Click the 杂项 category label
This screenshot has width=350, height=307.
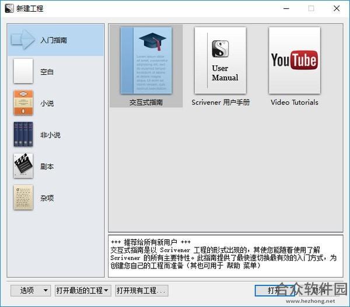(x=47, y=198)
